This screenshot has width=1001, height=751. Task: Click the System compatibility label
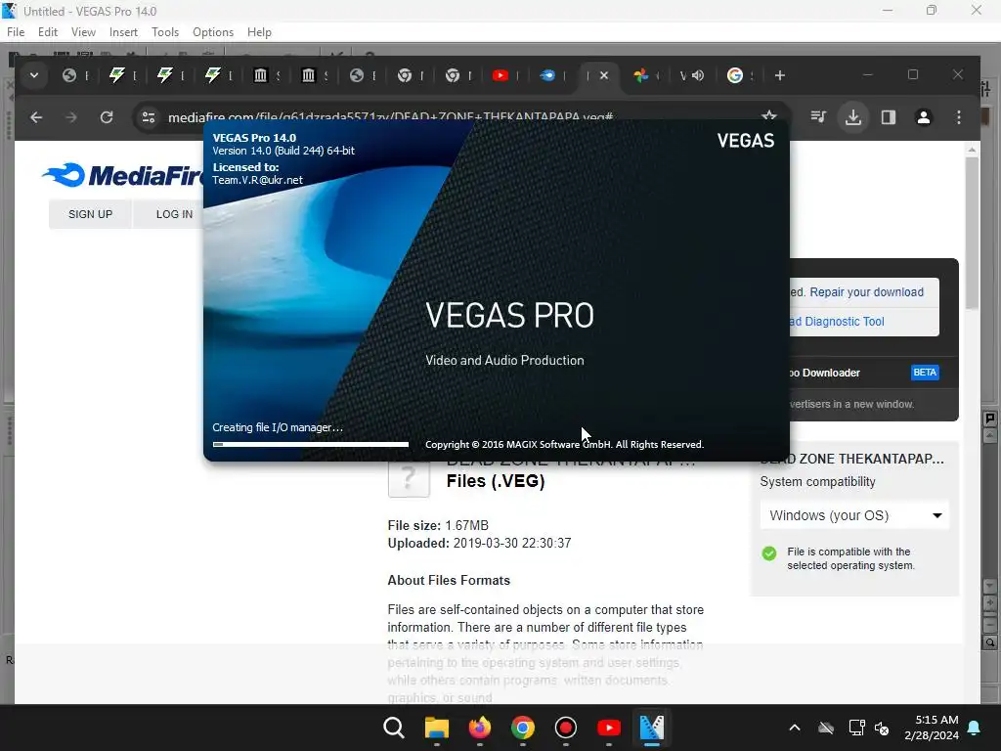817,482
